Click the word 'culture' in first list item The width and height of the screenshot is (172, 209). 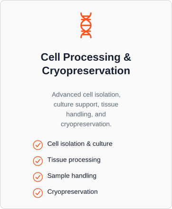coord(102,144)
